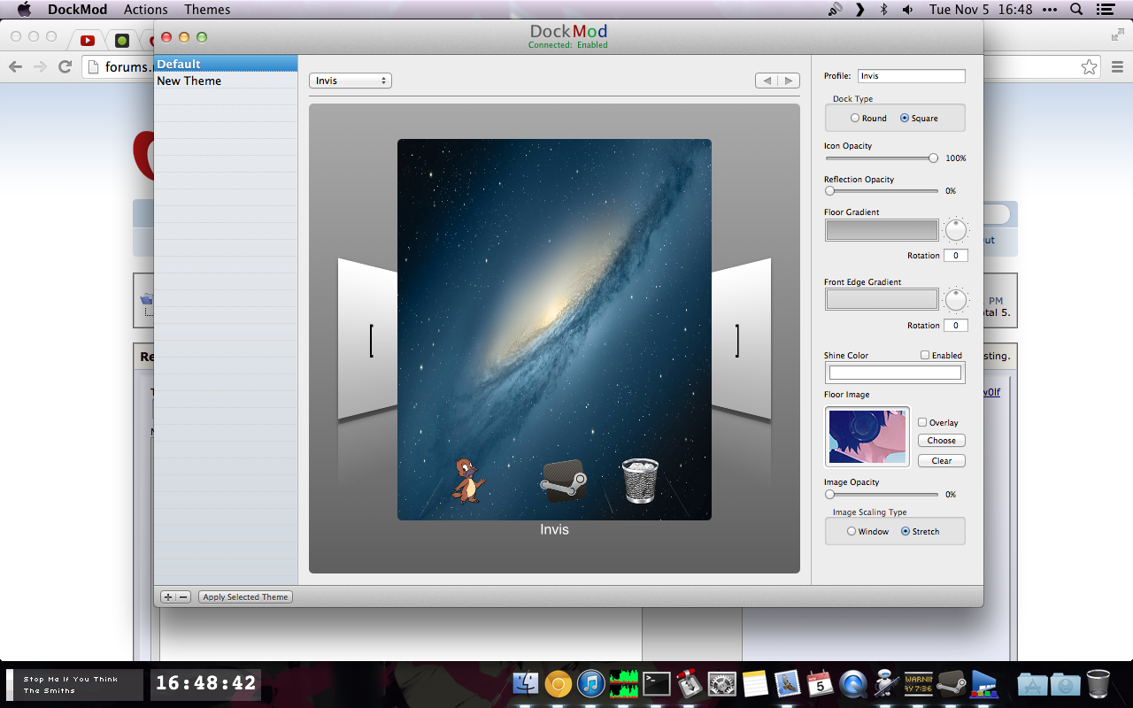This screenshot has width=1133, height=708.
Task: Click Chrome's bookmark star icon
Action: (1089, 66)
